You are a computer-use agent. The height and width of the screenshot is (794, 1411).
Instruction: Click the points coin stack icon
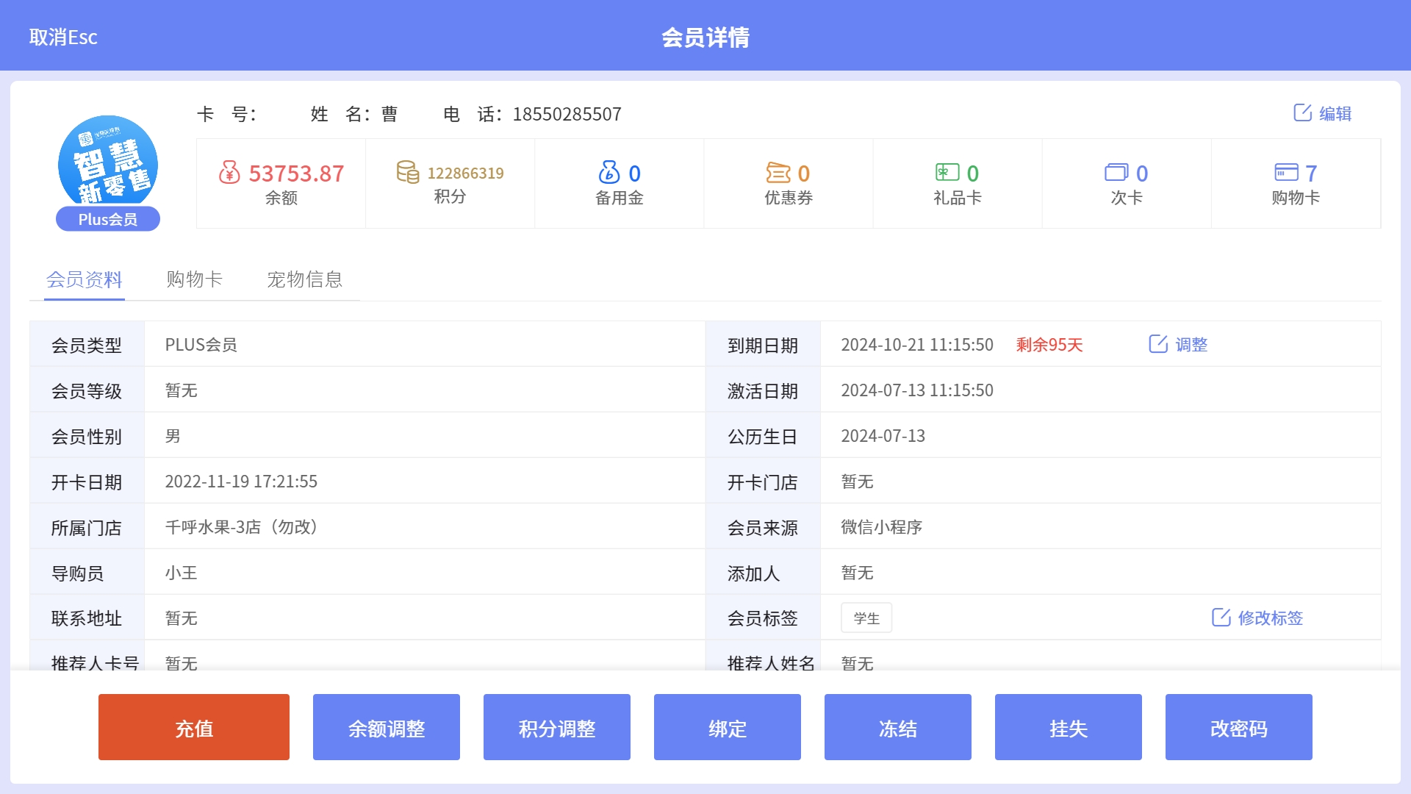[x=408, y=172]
